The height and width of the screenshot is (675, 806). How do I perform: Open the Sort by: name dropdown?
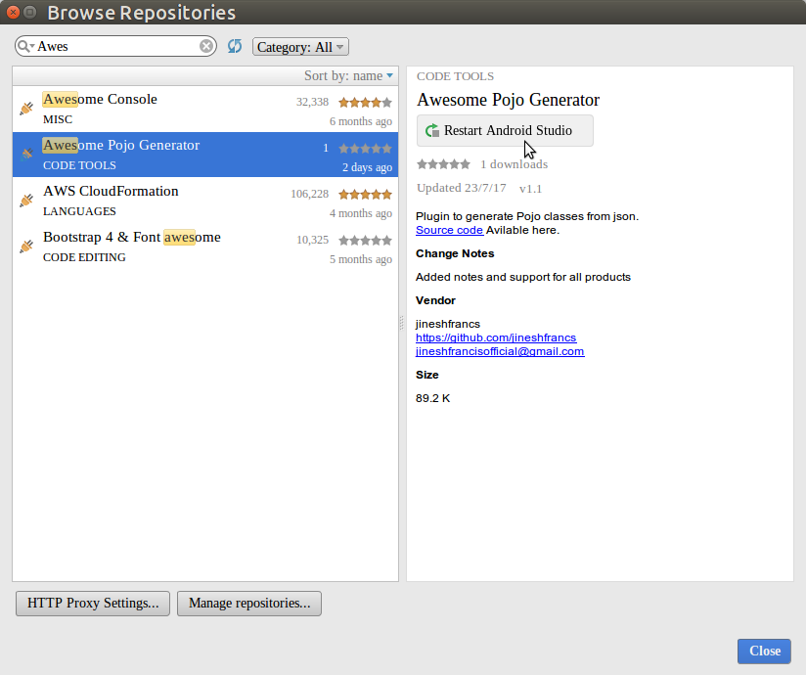pyautogui.click(x=348, y=75)
